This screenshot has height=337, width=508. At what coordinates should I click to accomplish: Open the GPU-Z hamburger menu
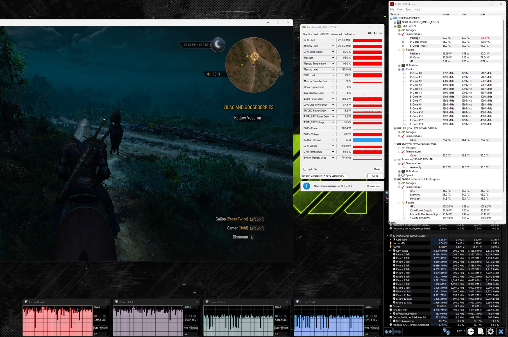coord(381,33)
